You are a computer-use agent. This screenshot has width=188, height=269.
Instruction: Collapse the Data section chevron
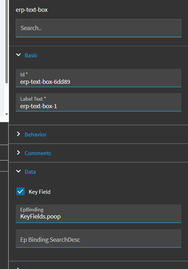point(18,171)
